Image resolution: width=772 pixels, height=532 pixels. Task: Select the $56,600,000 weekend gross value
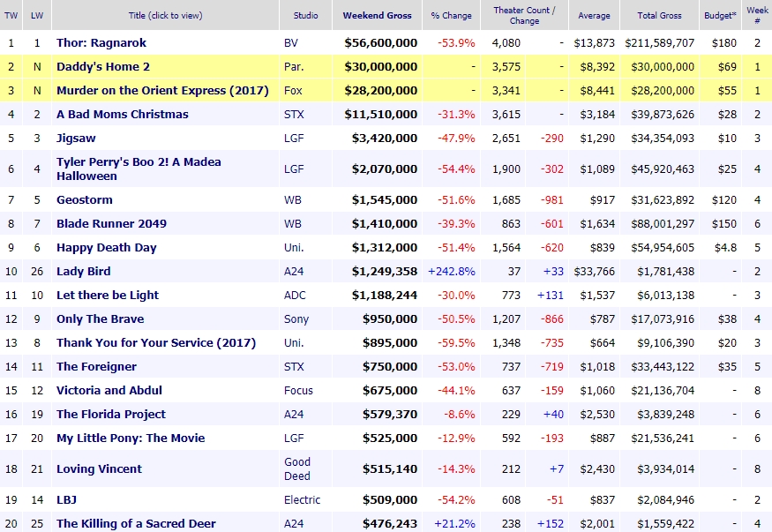(380, 43)
